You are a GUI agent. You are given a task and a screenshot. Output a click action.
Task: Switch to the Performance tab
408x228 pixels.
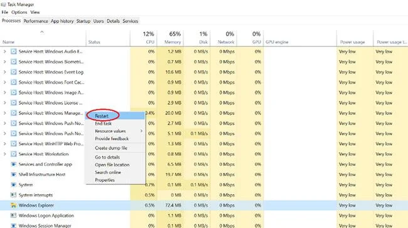(x=36, y=21)
